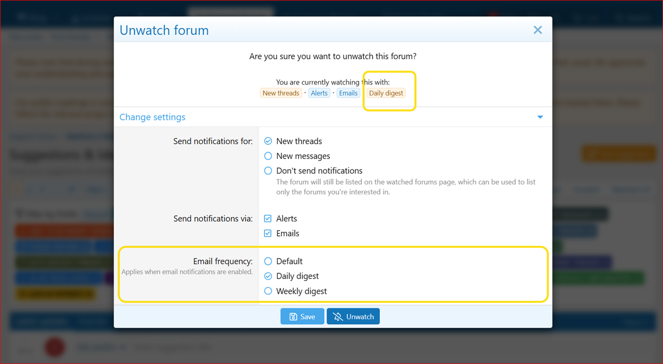Collapse the Change settings section arrow

540,117
